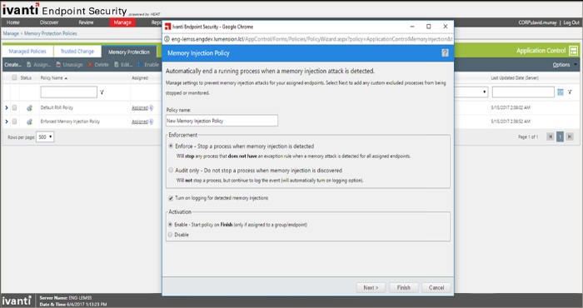Select Enforce - Stop a process radio button
Viewport: 583px width, 308px height.
[171, 147]
